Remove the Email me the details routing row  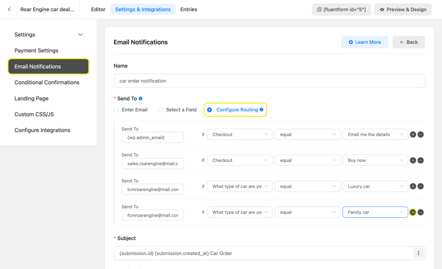(420, 134)
